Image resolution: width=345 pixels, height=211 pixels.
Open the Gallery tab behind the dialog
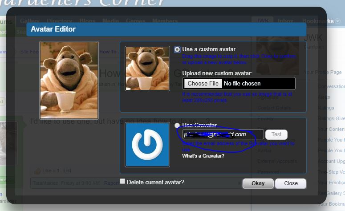(30, 21)
